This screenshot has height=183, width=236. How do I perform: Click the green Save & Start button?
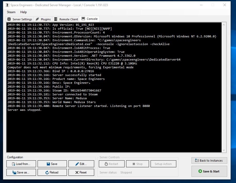(x=209, y=171)
